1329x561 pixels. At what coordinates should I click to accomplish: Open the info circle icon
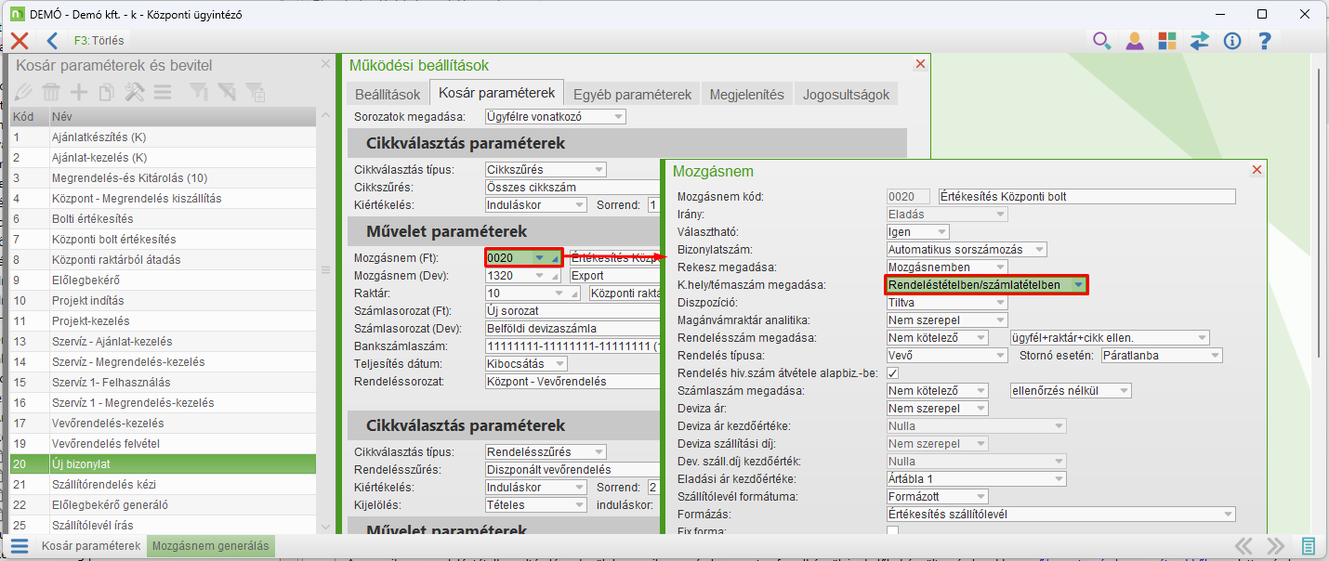pyautogui.click(x=1232, y=41)
